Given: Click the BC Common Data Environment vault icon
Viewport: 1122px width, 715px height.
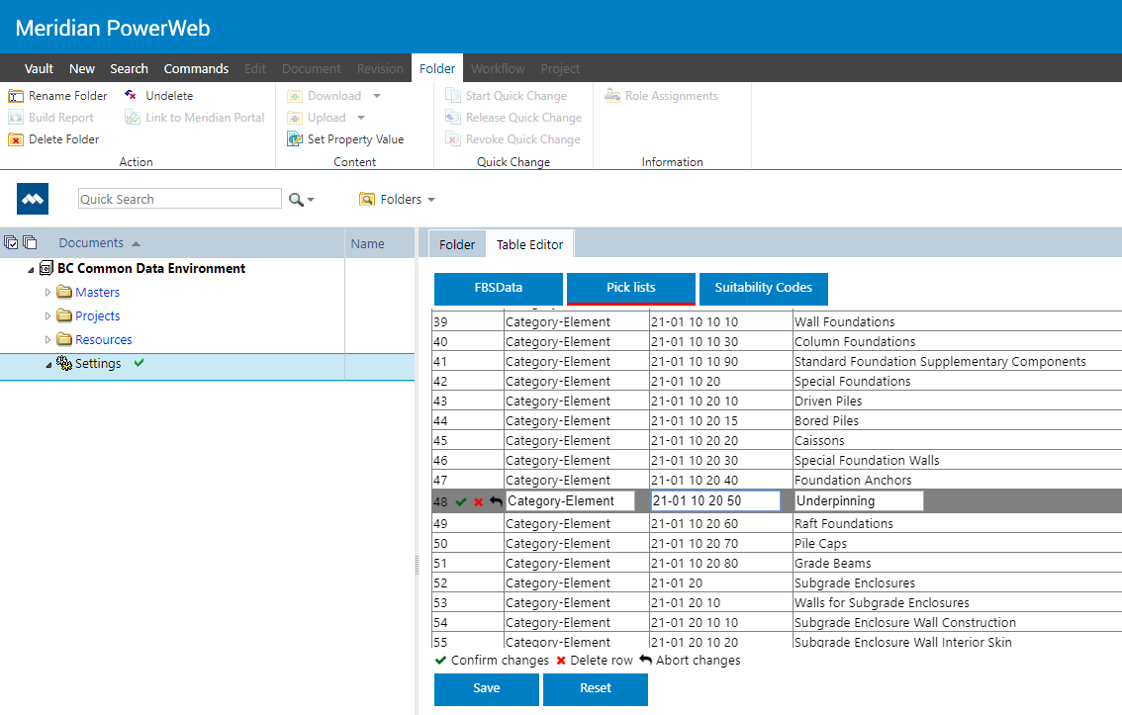Looking at the screenshot, I should (x=46, y=268).
